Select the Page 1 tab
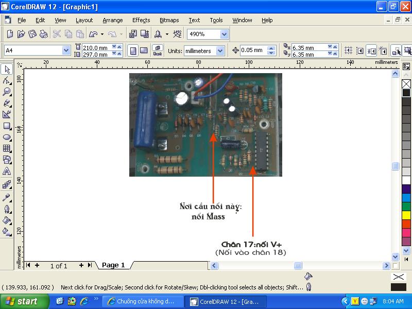Screen dimensions: 412x309 point(113,265)
